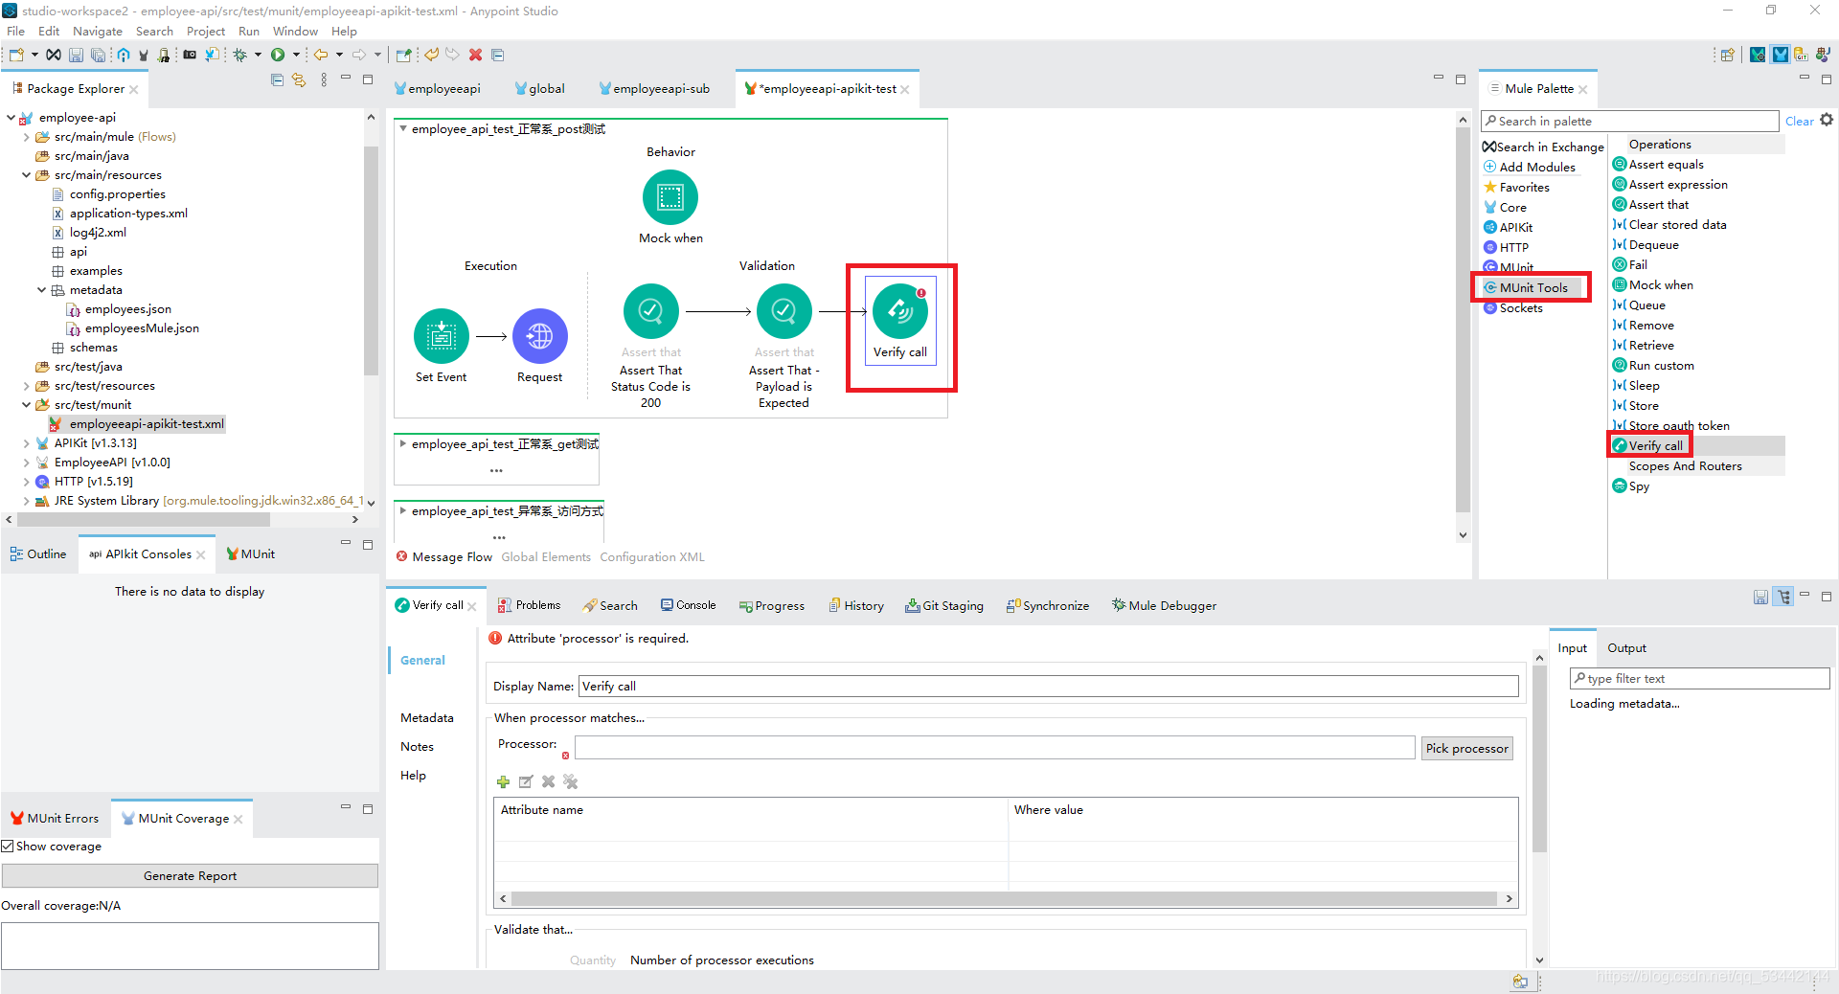This screenshot has height=994, width=1839.
Task: Open employeeapi-apikit-test.xml in Package Explorer
Action: [146, 423]
